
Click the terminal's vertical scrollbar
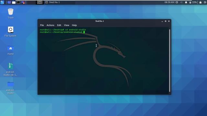click(x=169, y=61)
